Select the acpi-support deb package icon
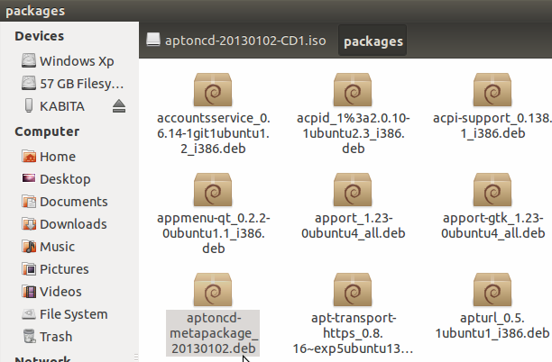Image resolution: width=552 pixels, height=362 pixels. pyautogui.click(x=492, y=92)
